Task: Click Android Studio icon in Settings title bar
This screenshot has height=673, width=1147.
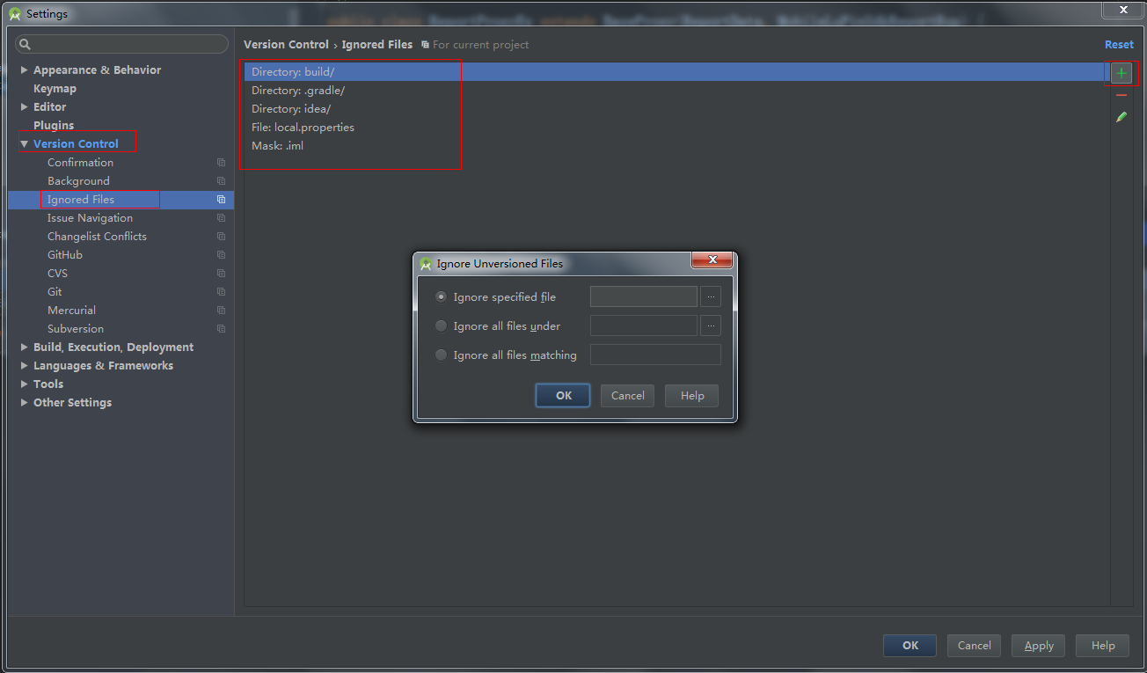Action: 15,14
